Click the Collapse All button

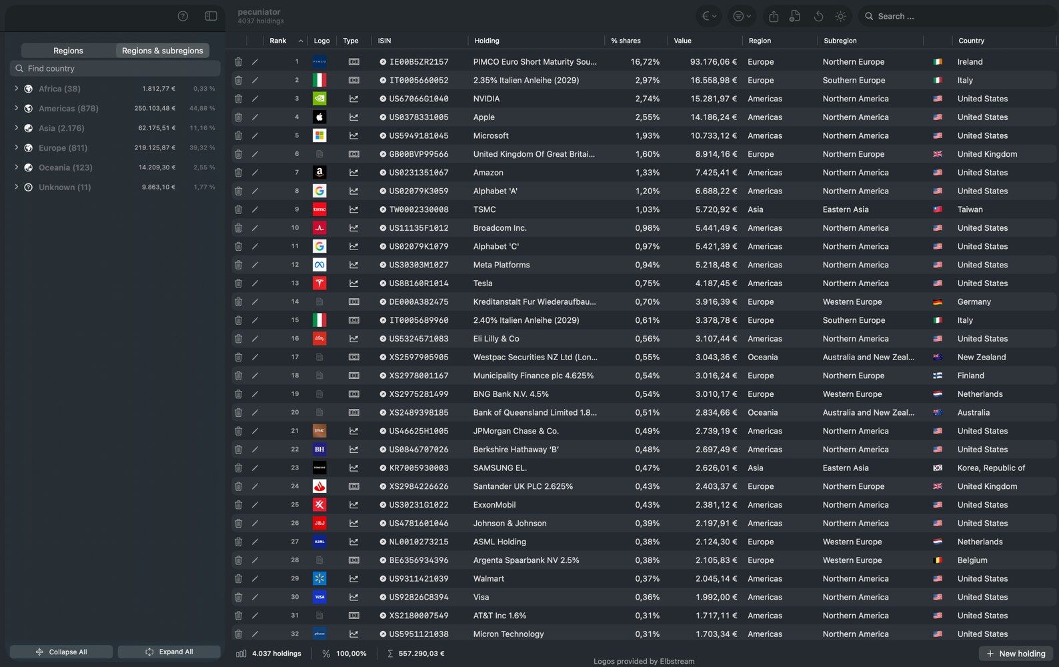coord(61,652)
